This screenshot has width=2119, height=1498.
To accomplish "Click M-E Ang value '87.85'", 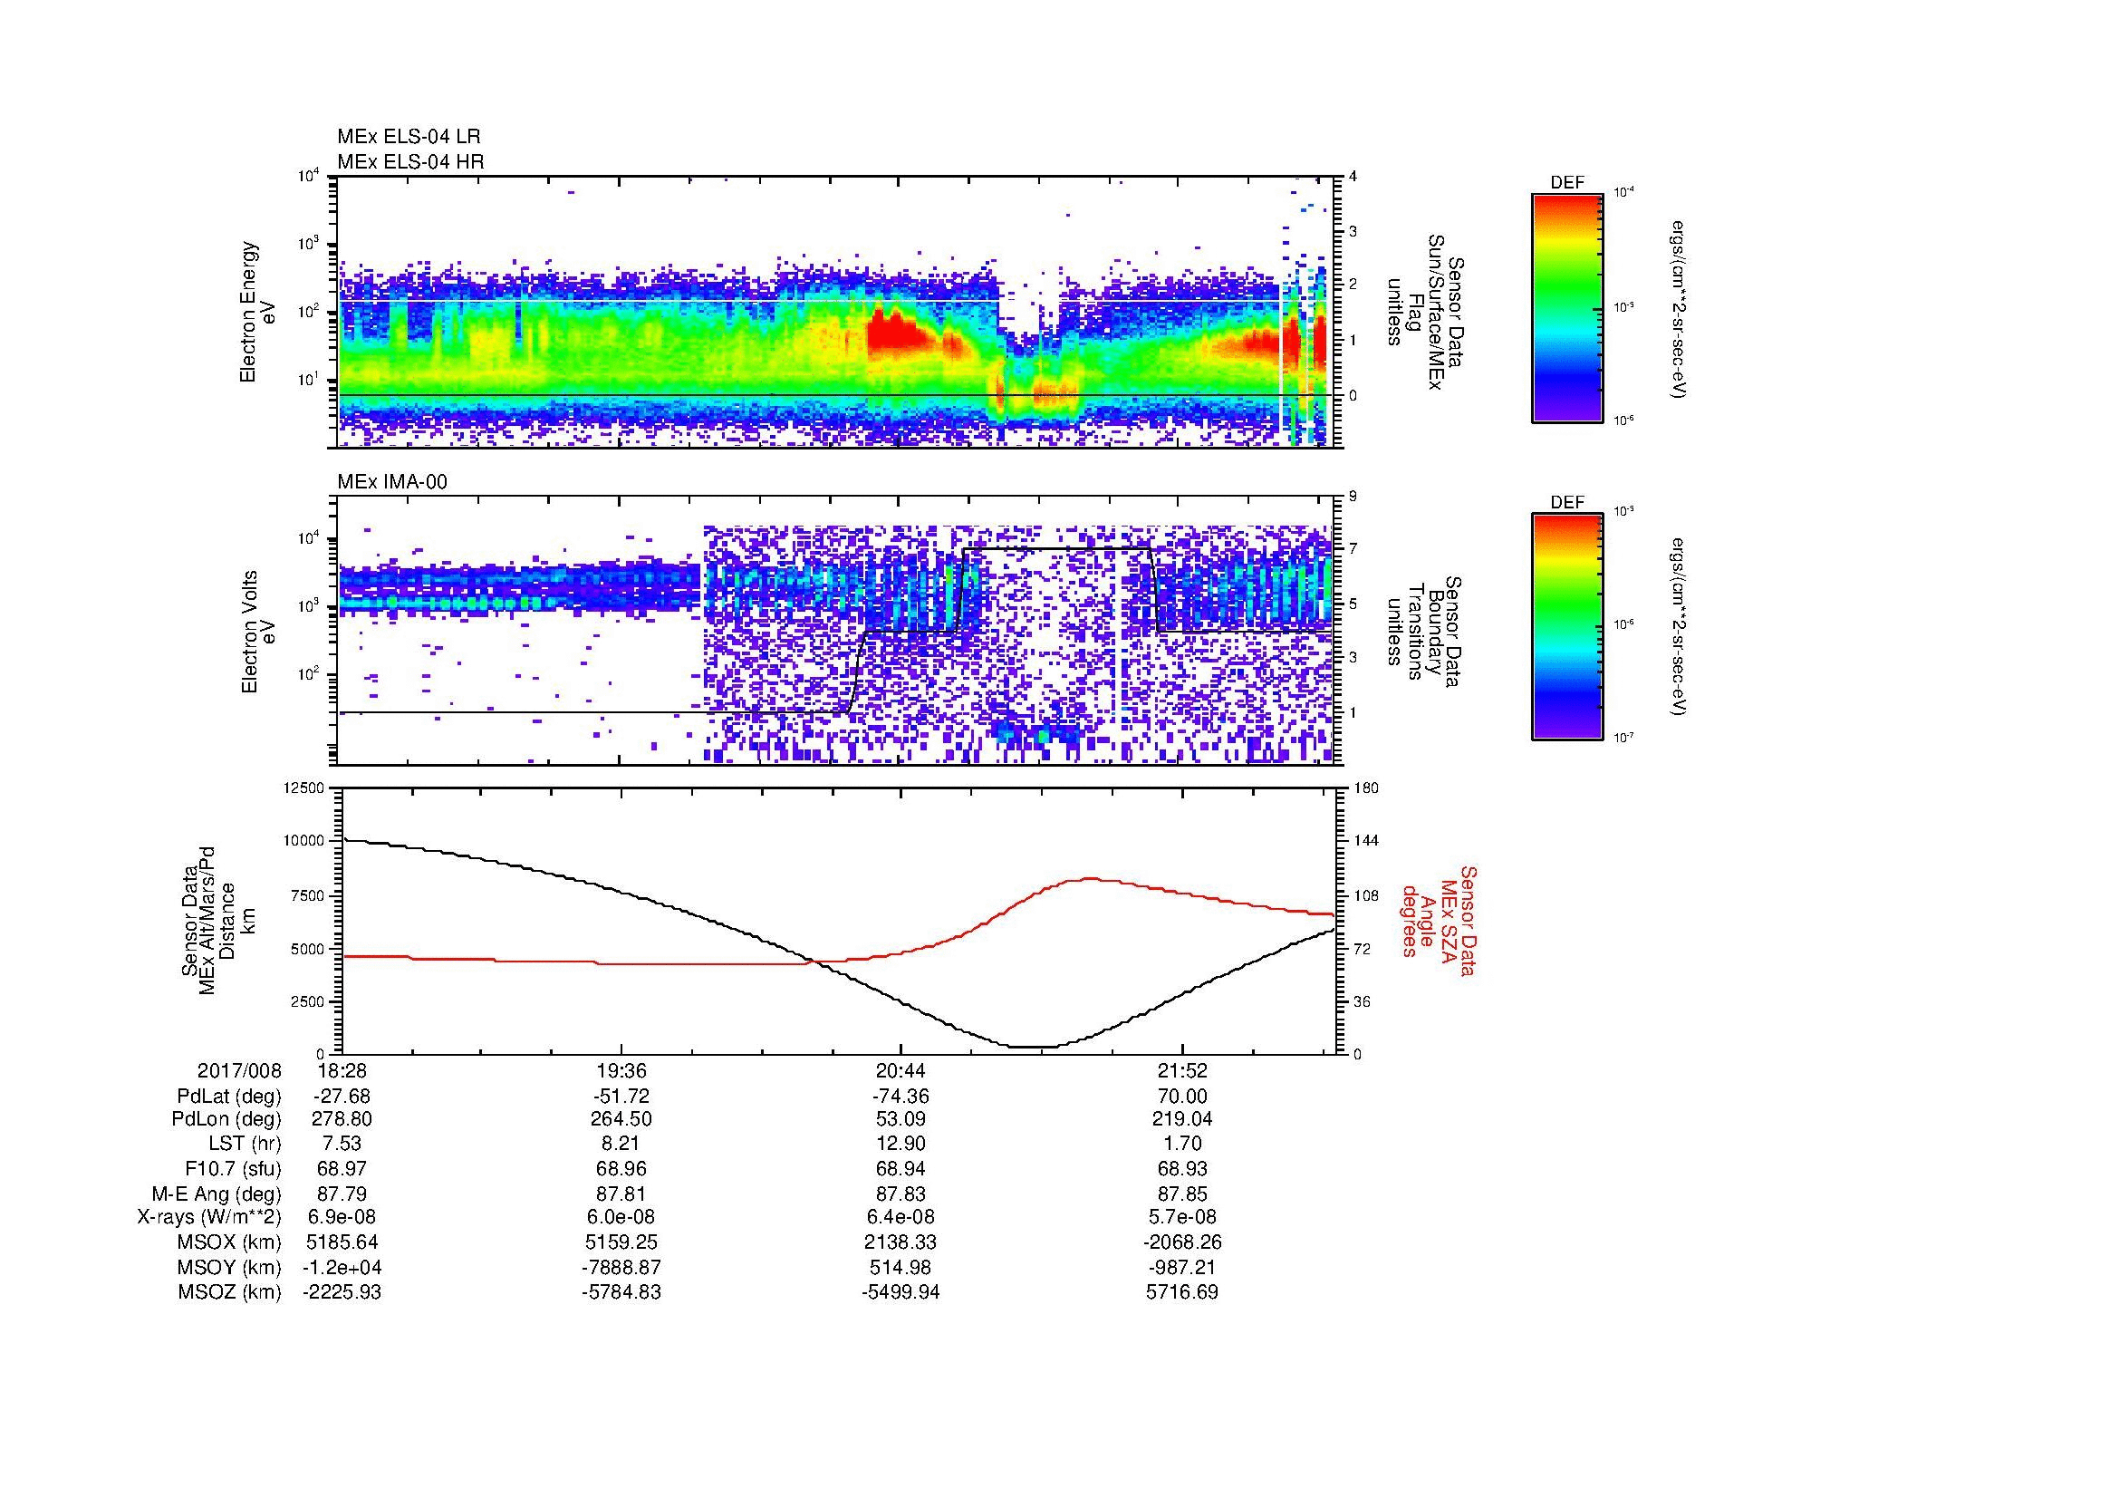I will click(1182, 1194).
